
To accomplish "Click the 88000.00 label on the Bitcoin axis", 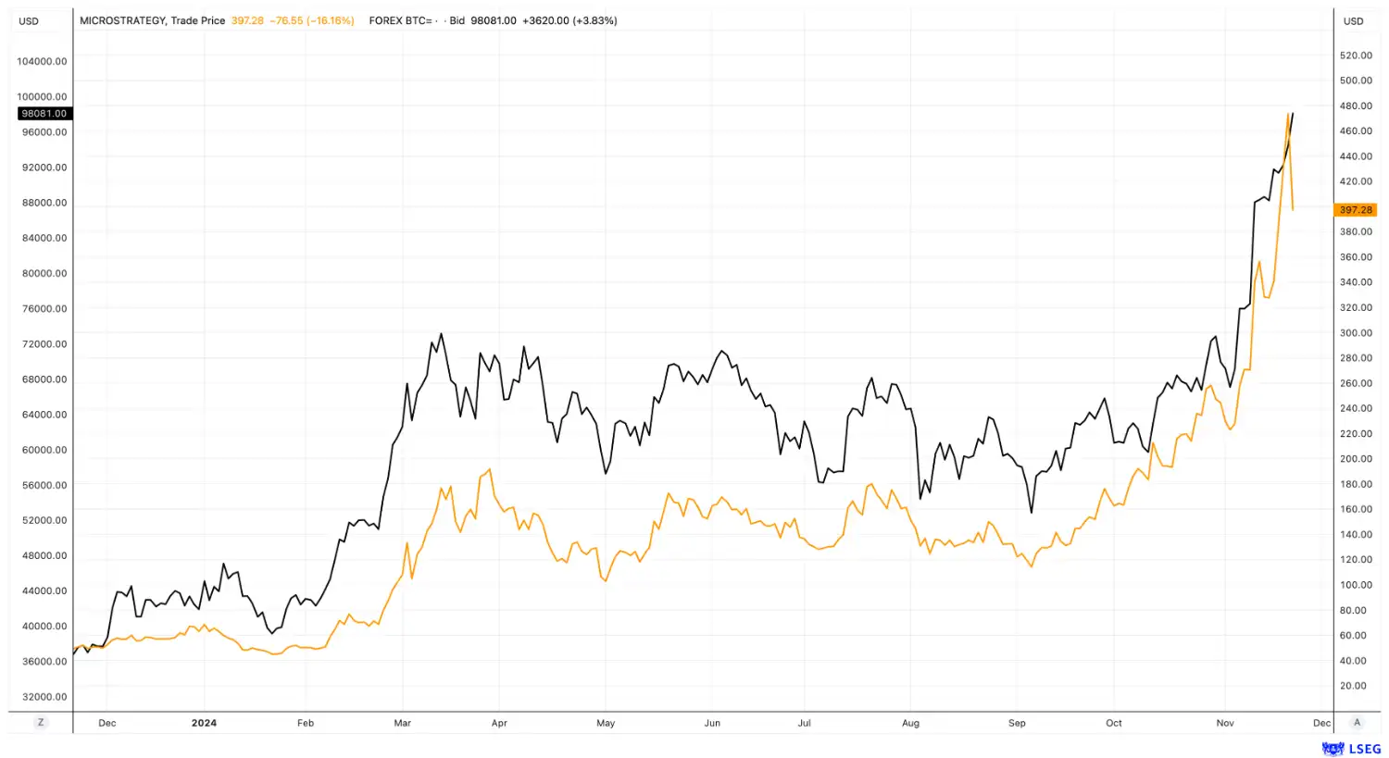I will pyautogui.click(x=44, y=203).
